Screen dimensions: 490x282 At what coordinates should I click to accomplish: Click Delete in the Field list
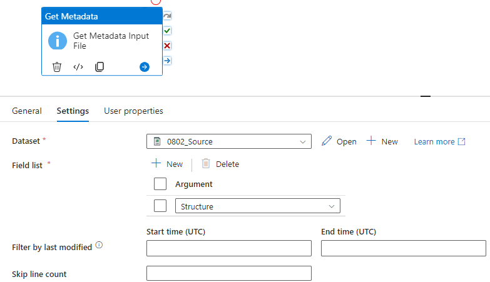pos(227,164)
